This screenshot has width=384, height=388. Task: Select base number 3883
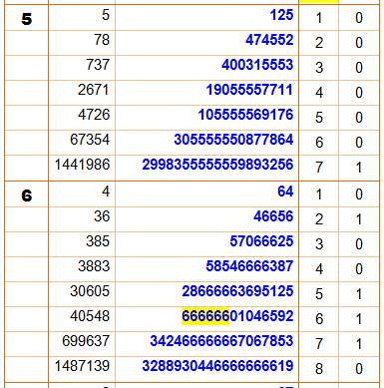[x=94, y=266]
